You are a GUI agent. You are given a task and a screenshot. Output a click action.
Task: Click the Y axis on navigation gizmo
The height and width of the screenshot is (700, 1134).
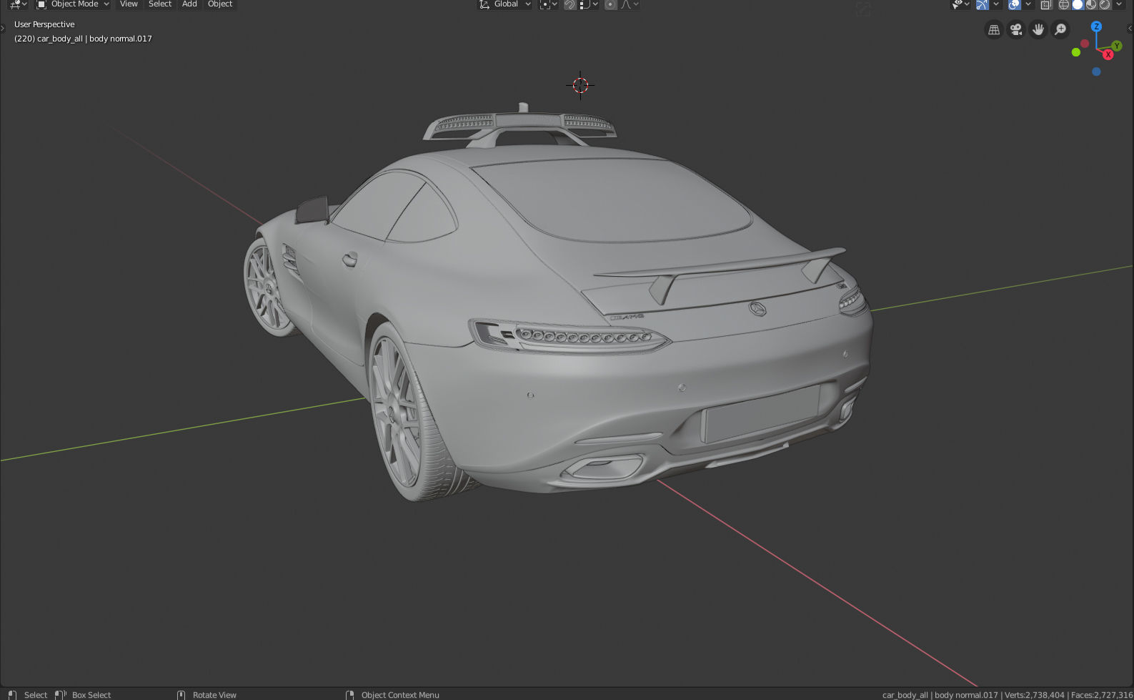(1117, 46)
